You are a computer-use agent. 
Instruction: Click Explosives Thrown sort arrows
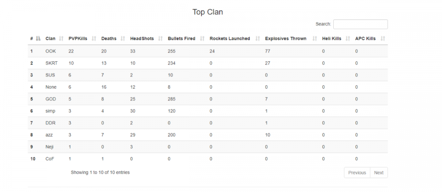point(315,39)
